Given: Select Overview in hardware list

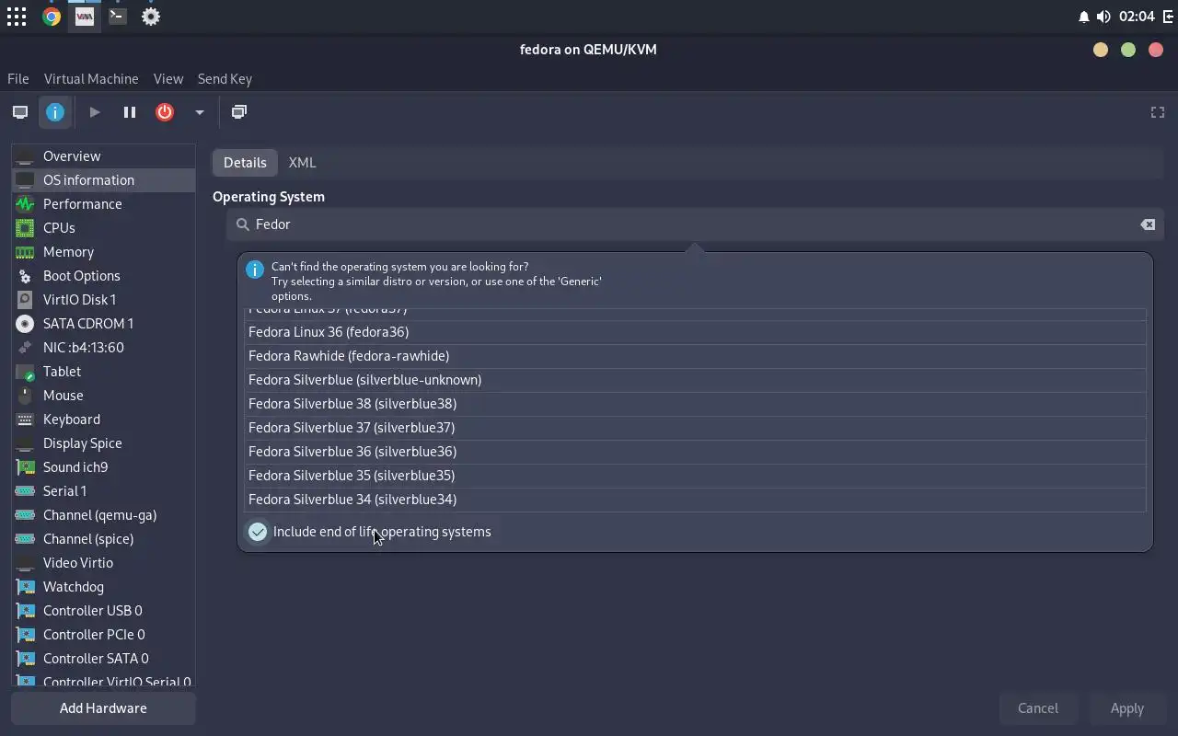Looking at the screenshot, I should point(103,156).
